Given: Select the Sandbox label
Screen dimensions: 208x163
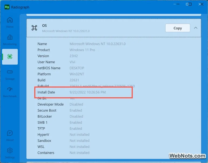Looking at the screenshot, I should coord(44,141).
